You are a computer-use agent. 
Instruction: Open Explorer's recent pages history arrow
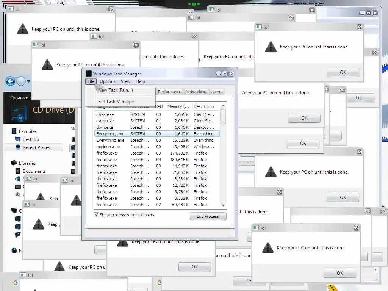click(29, 81)
